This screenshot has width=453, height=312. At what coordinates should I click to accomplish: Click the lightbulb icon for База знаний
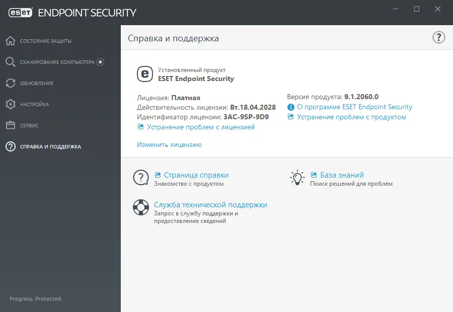(x=297, y=178)
